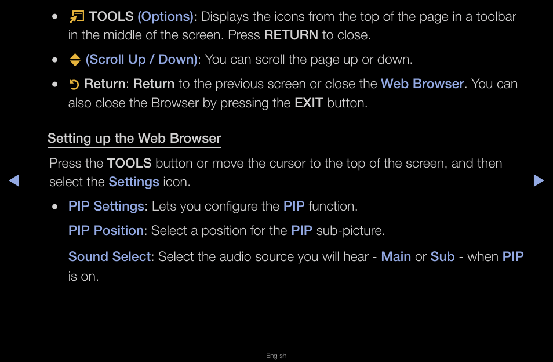Click the bold EXIT word
553x362 pixels.
(308, 103)
